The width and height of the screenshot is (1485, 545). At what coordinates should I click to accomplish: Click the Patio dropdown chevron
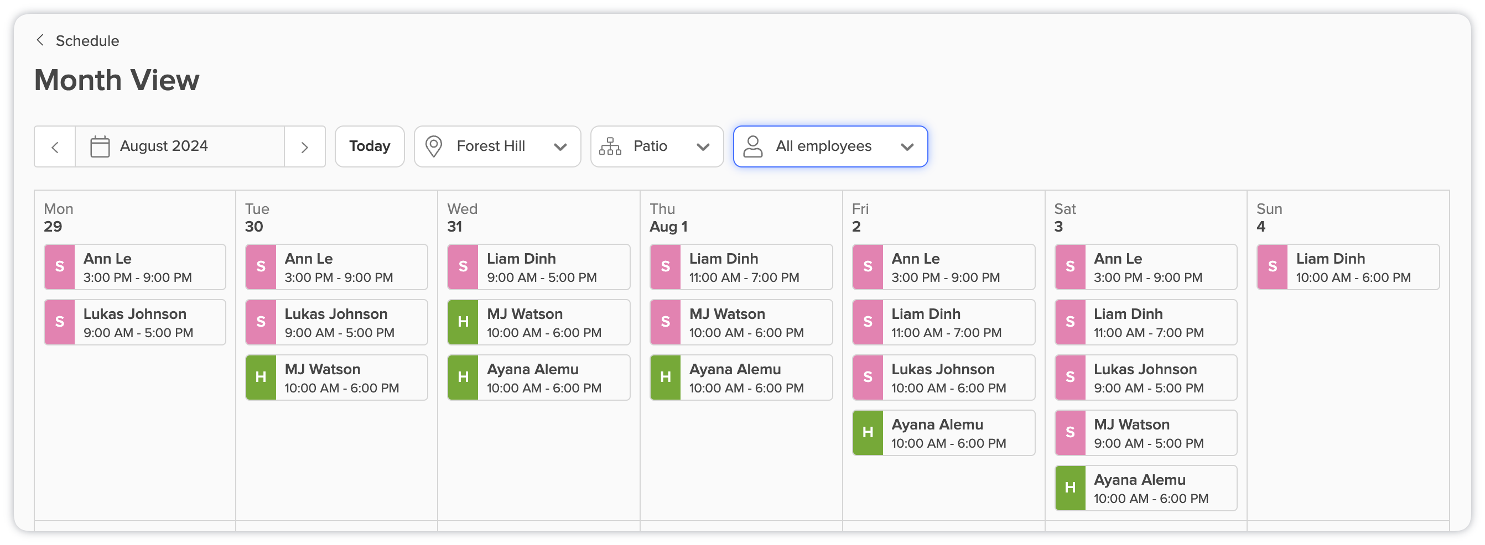coord(703,148)
